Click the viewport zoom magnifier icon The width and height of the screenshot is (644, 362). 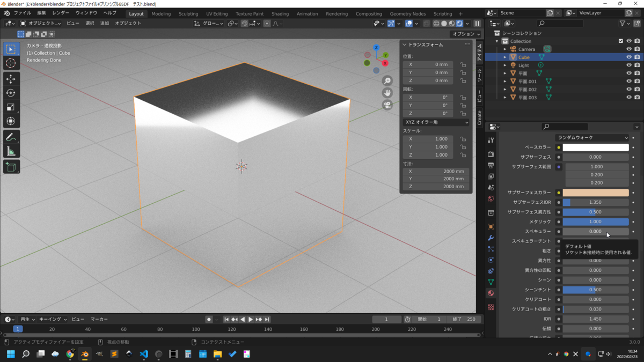[387, 80]
